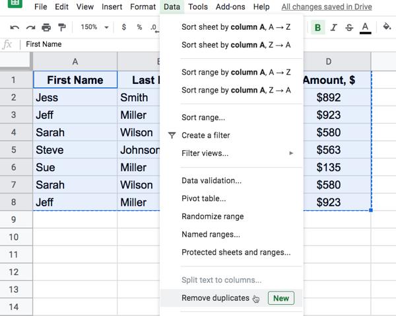This screenshot has width=396, height=316.
Task: Click cell containing Johnson
Action: pyautogui.click(x=139, y=150)
